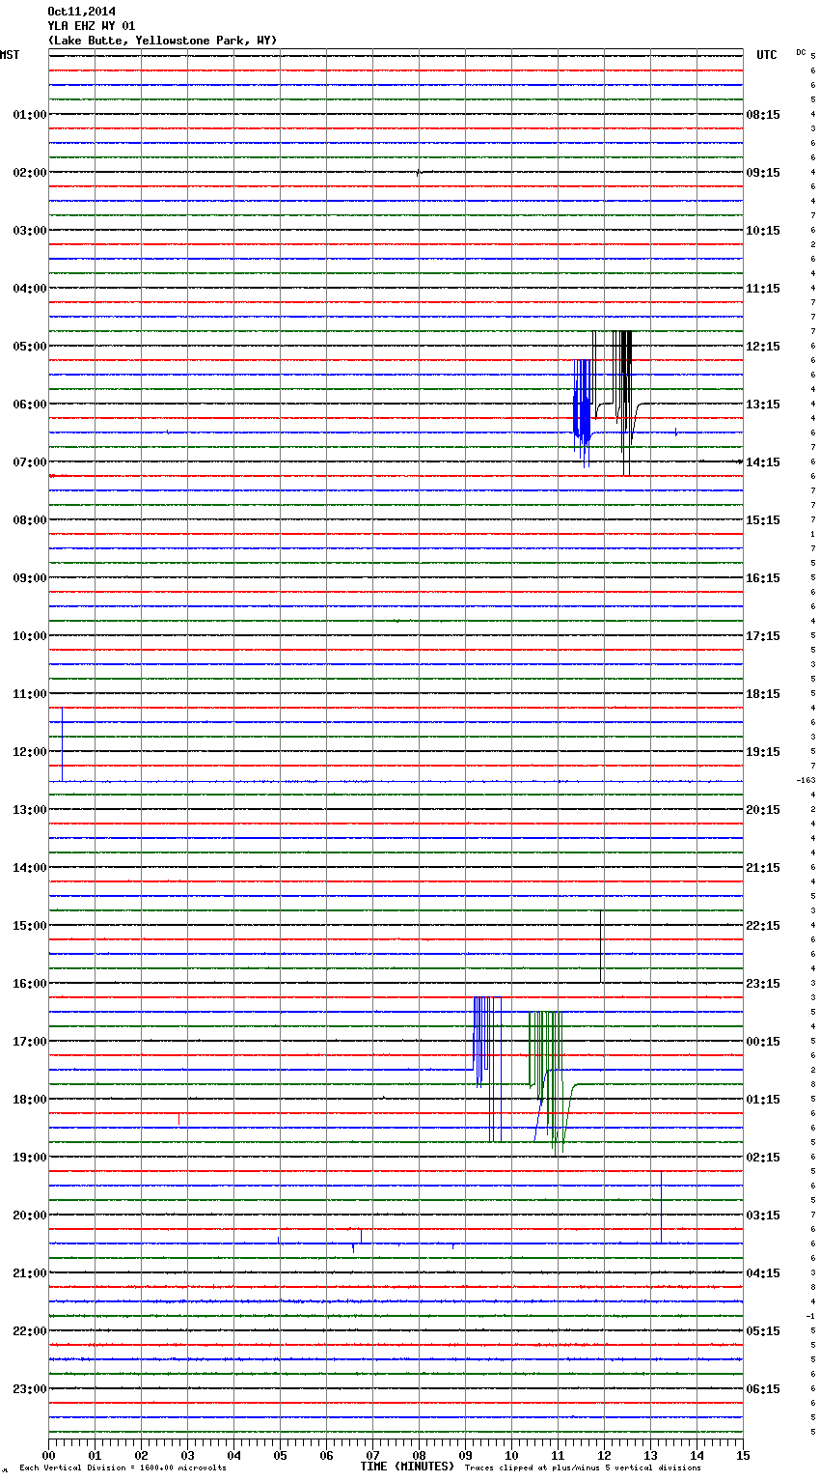Click the 00 minute tick label
820x1481 pixels.
49,1455
